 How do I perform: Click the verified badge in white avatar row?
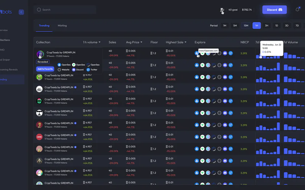(75, 87)
